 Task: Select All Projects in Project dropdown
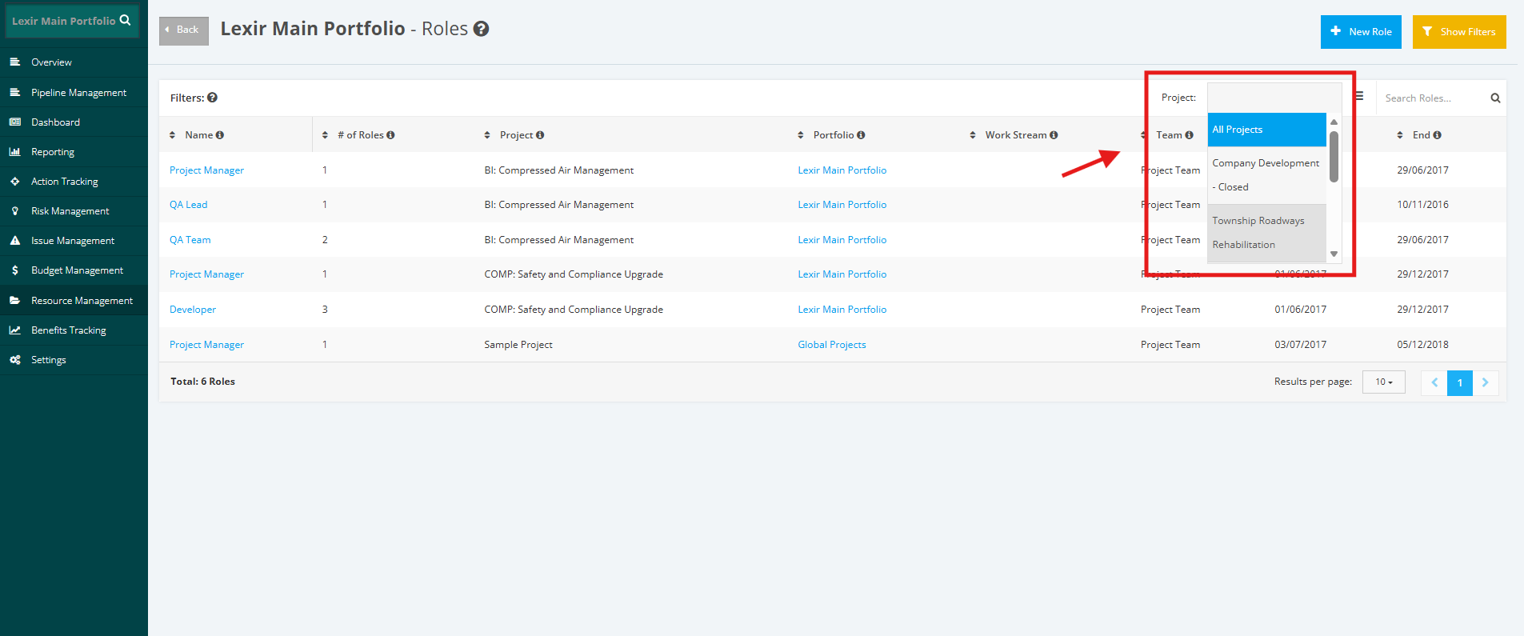(1267, 130)
